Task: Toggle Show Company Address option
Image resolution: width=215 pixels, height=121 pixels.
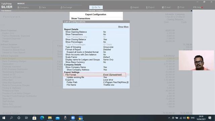Action: [x=96, y=70]
